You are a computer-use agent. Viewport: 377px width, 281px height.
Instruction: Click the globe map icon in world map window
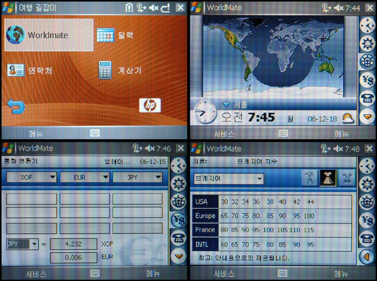[x=367, y=61]
